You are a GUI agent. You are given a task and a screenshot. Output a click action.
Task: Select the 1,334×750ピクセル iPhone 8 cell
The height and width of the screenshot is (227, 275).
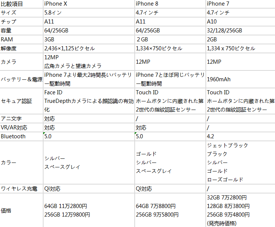tap(170, 48)
